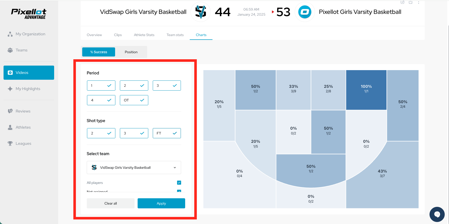Image resolution: width=449 pixels, height=224 pixels.
Task: Click the Clear all button
Action: (111, 203)
